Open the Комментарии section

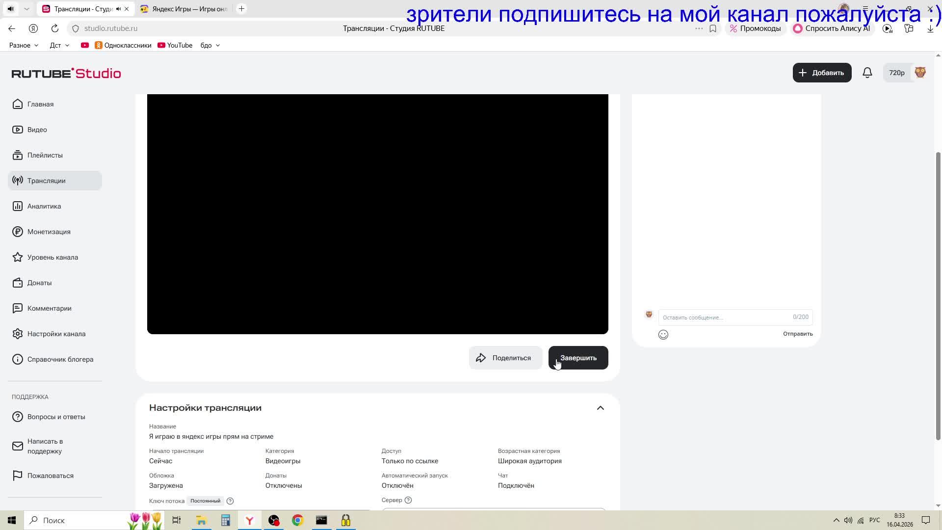49,308
